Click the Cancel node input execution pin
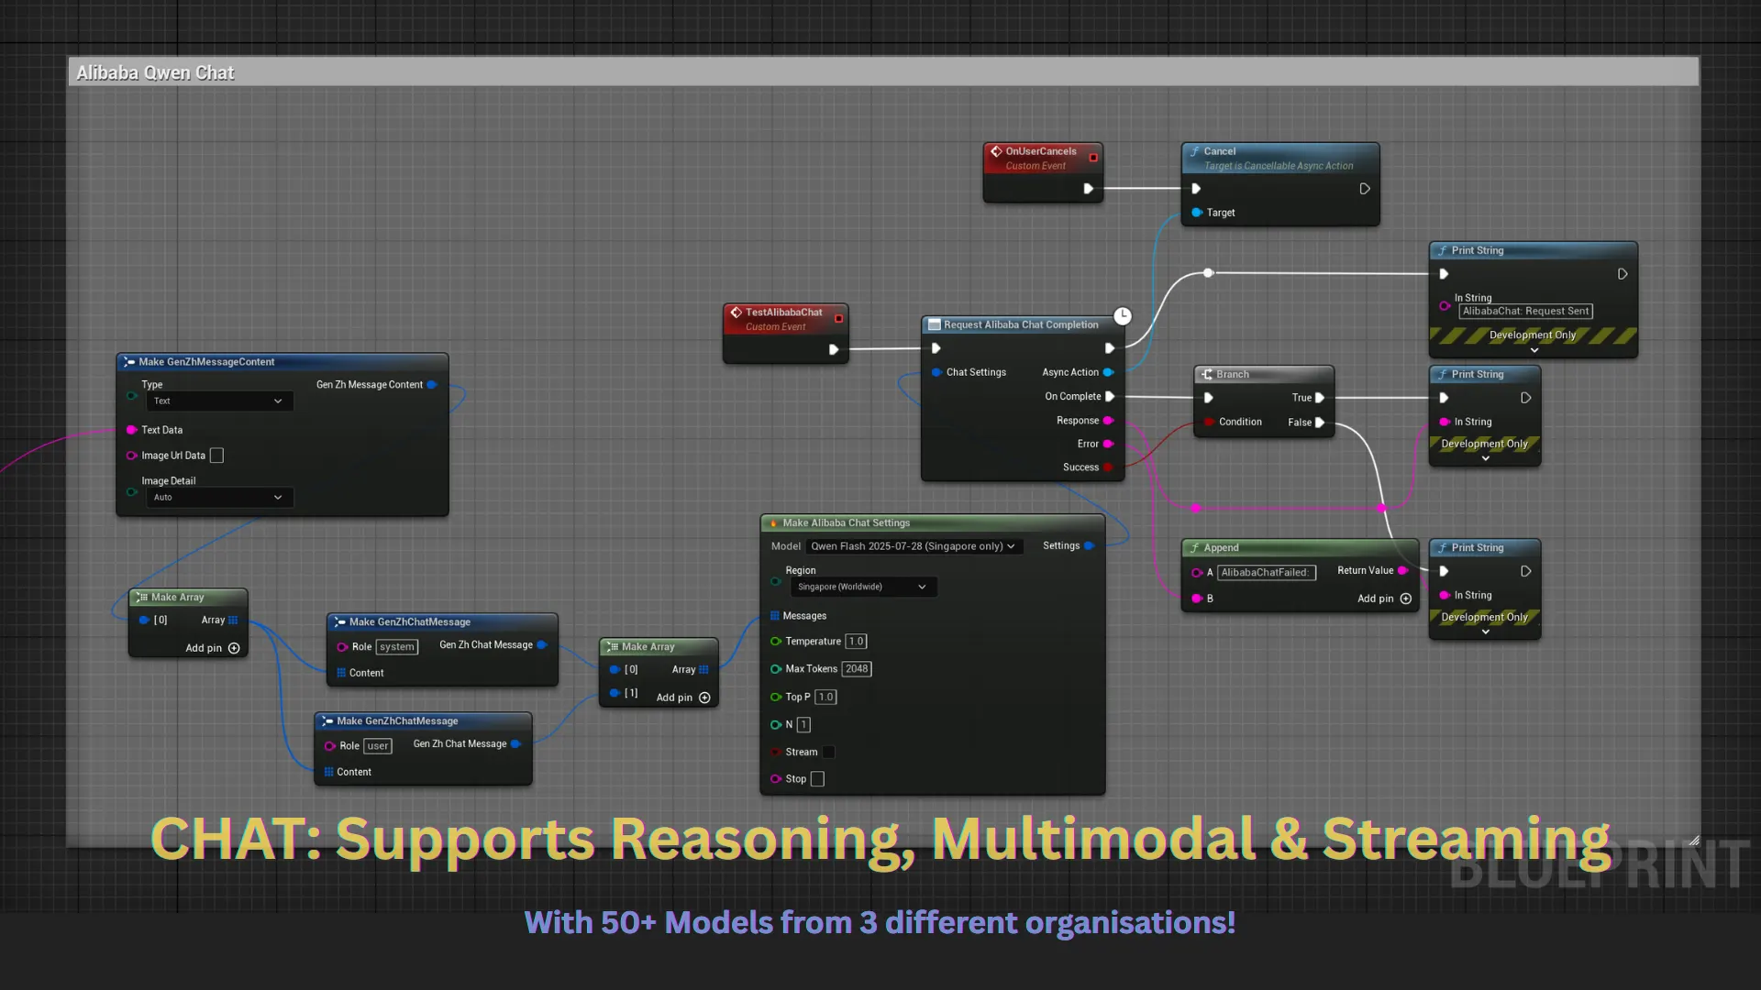This screenshot has height=990, width=1761. [1196, 189]
